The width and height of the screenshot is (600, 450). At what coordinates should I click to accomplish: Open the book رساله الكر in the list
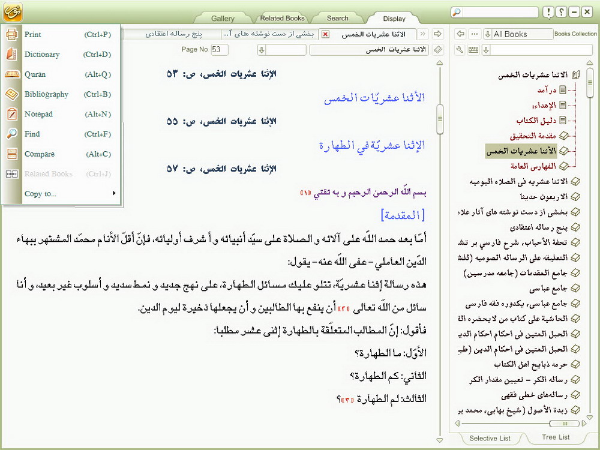click(x=518, y=380)
